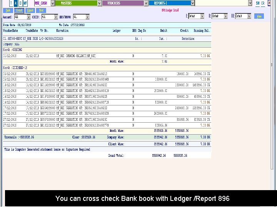
Task: Click the Grand Total label
Action: [x=116, y=156]
